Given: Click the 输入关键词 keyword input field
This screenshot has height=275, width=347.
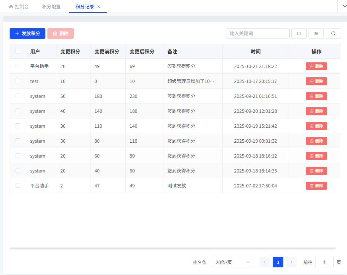Looking at the screenshot, I should coord(258,34).
